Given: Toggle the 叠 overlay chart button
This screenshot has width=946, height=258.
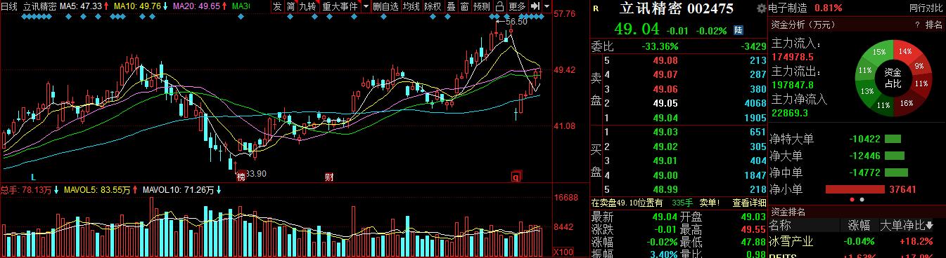Looking at the screenshot, I should pos(451,6).
